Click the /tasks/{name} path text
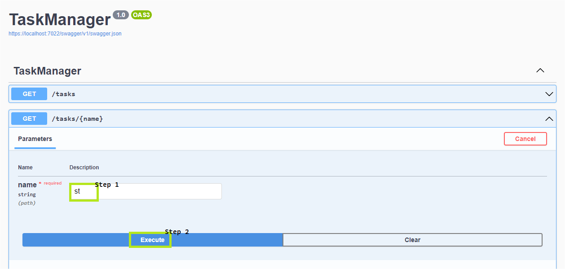565x269 pixels. [x=77, y=119]
